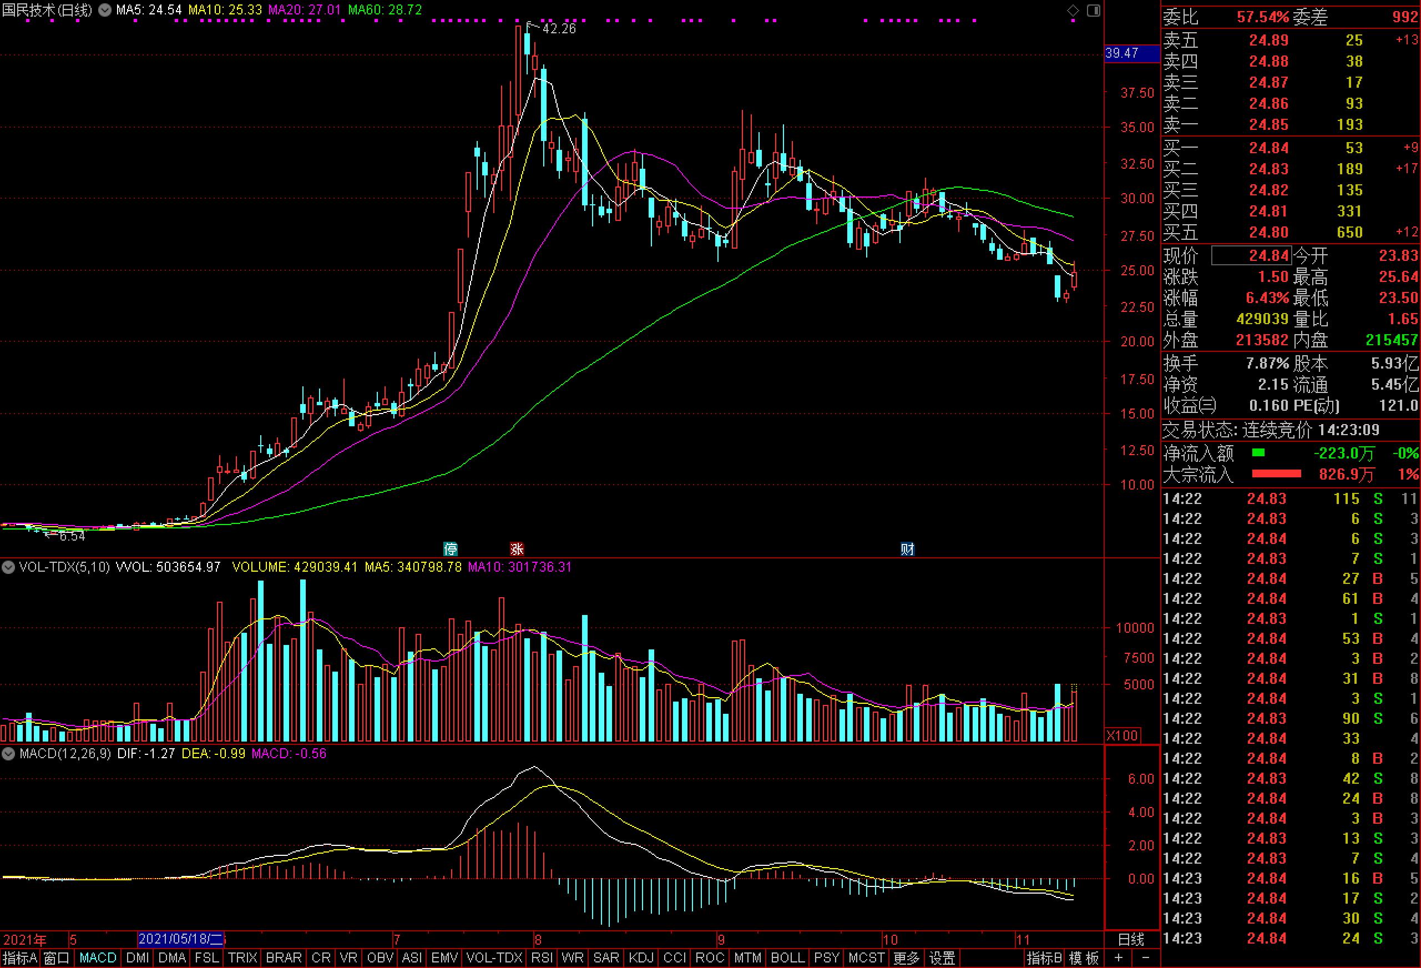The height and width of the screenshot is (968, 1421).
Task: Click the 涨 limit-up marker icon
Action: pos(517,548)
